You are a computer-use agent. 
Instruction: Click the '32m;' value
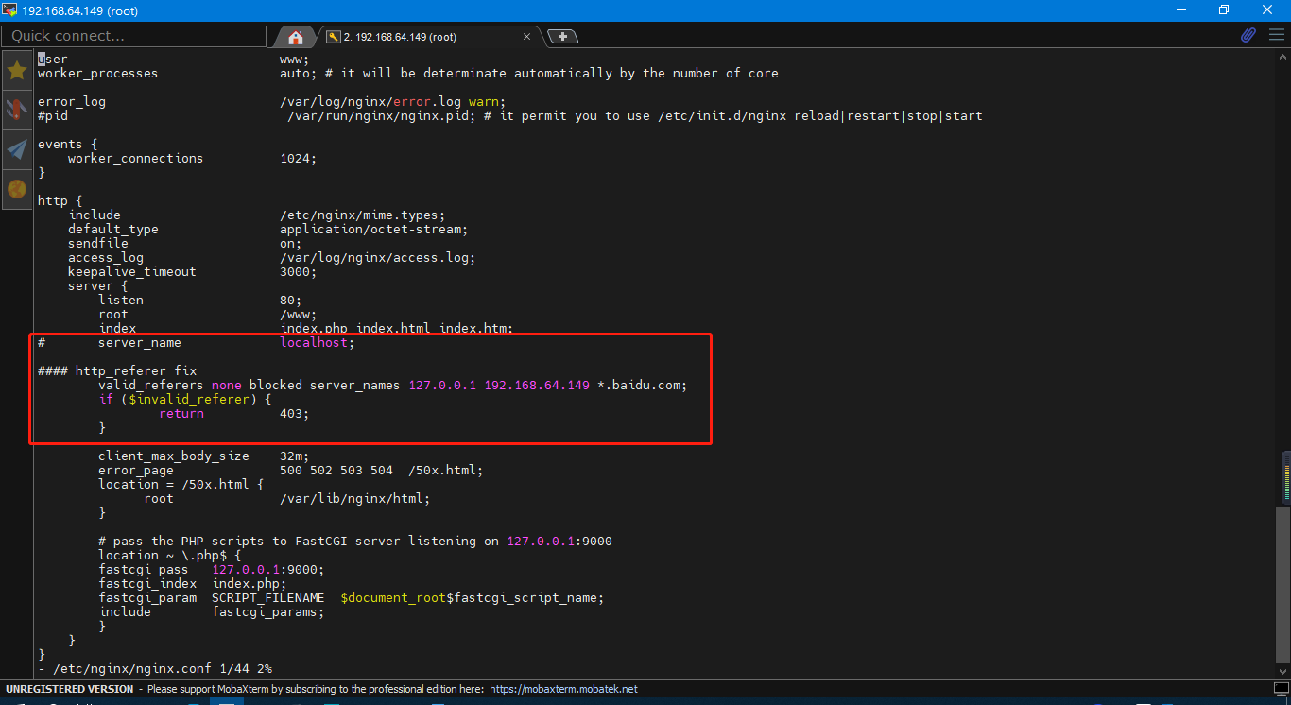pos(295,456)
